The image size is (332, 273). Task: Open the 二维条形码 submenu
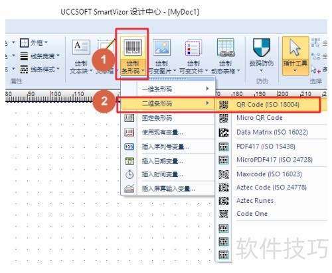(168, 103)
